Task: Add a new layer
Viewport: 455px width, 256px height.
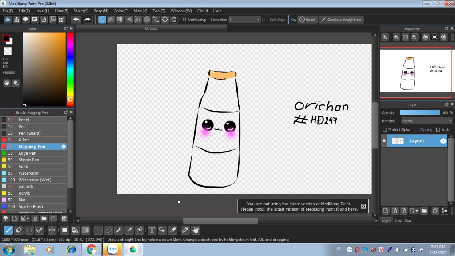Action: (x=386, y=211)
